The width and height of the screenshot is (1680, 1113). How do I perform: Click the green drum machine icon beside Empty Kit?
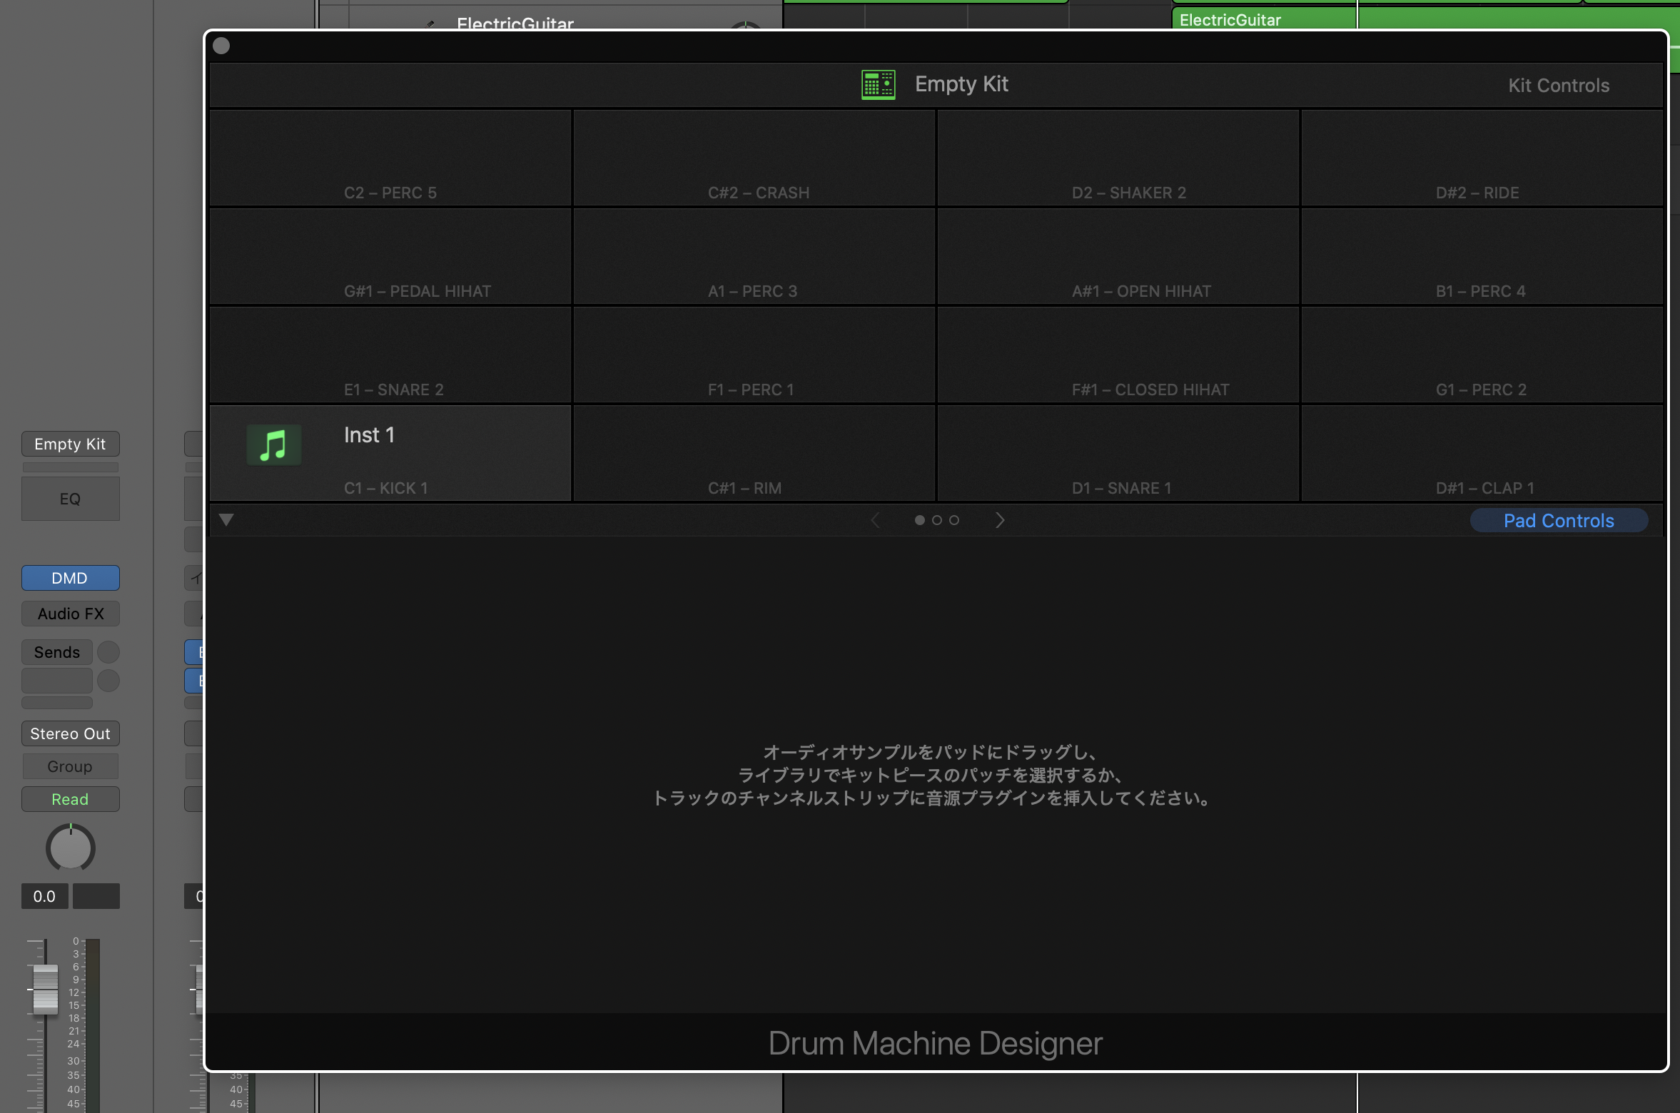(878, 85)
